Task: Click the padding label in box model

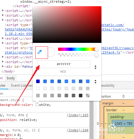Action: click(x=117, y=117)
